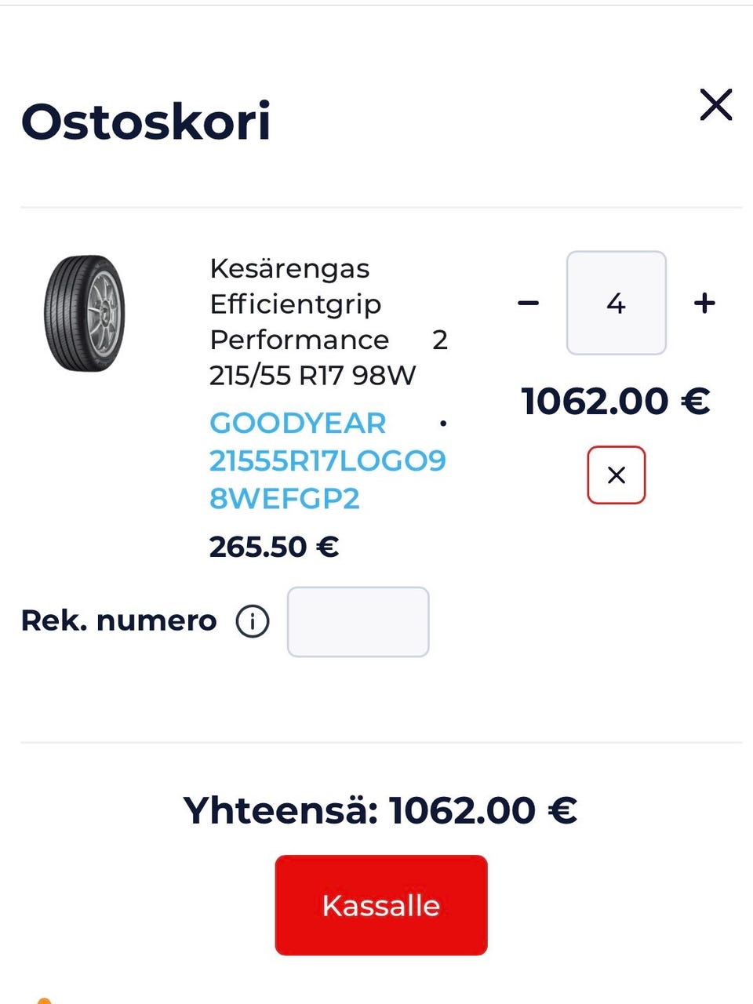The width and height of the screenshot is (753, 1004).
Task: Open the GOODYEAR brand link
Action: pyautogui.click(x=298, y=424)
